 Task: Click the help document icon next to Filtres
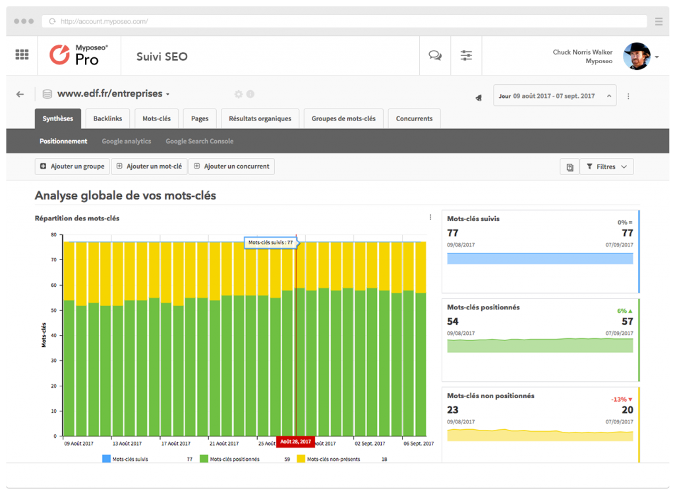570,167
